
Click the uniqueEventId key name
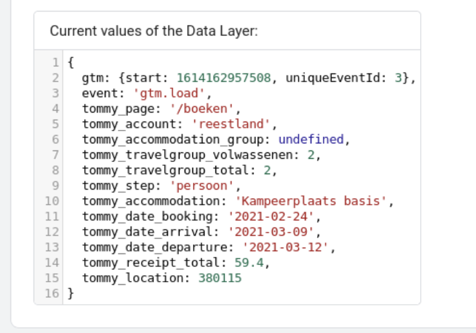click(x=333, y=78)
